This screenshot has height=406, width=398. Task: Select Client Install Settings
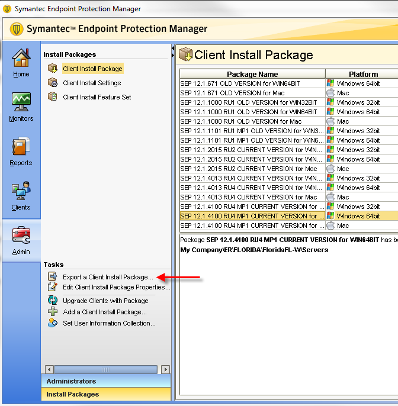[92, 83]
